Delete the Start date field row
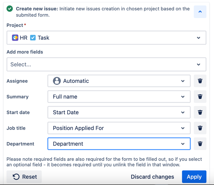 [200, 112]
